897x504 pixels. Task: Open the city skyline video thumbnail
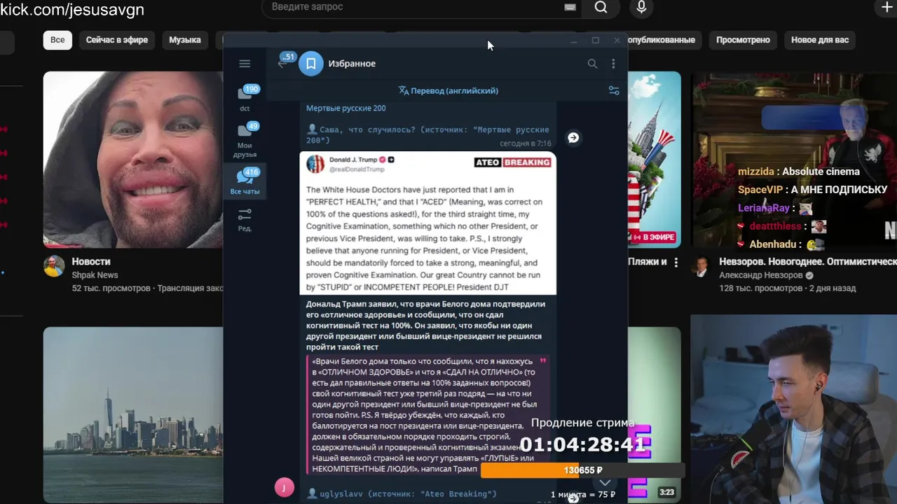(x=133, y=414)
